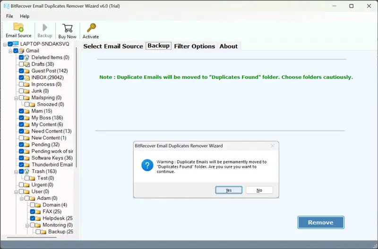Screen dimensions: 378x249
Task: Click the Buy Now cart icon
Action: pos(67,28)
